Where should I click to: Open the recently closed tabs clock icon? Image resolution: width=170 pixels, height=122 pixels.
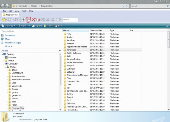10,20
